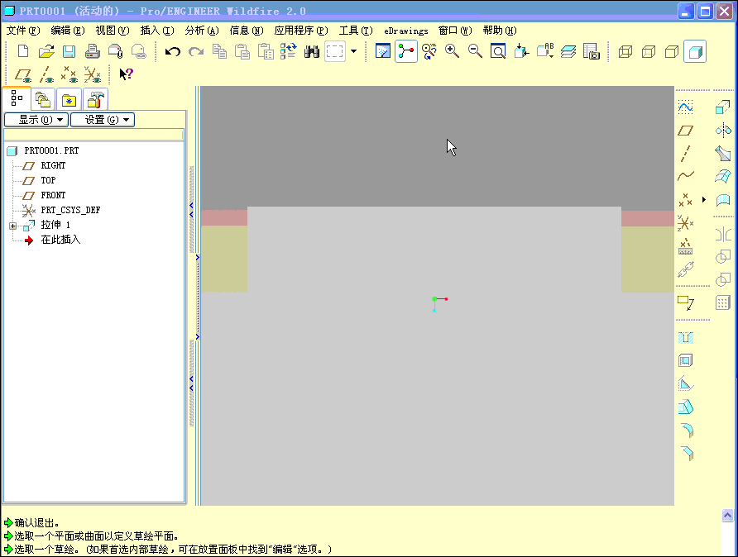
Task: Click the Regenerate model icon
Action: 289,51
